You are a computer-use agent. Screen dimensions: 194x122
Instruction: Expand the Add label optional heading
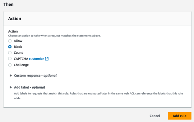point(30,87)
